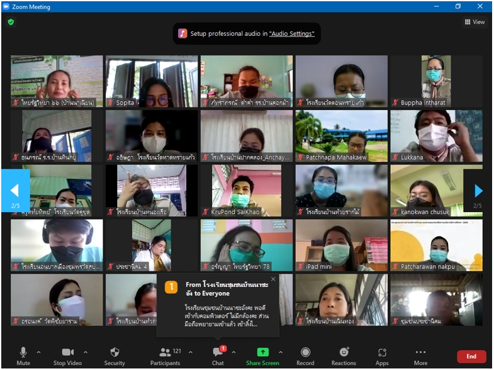The height and width of the screenshot is (370, 494).
Task: Start sharing with Share Screen
Action: tap(262, 356)
